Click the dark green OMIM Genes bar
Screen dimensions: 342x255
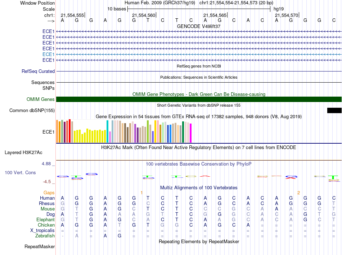pos(199,99)
